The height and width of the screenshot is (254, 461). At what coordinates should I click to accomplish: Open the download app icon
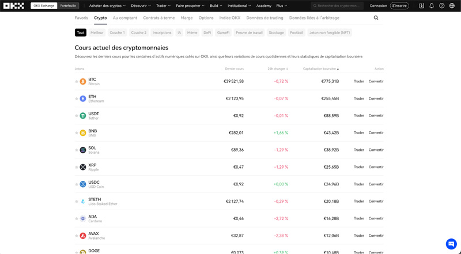click(x=422, y=6)
